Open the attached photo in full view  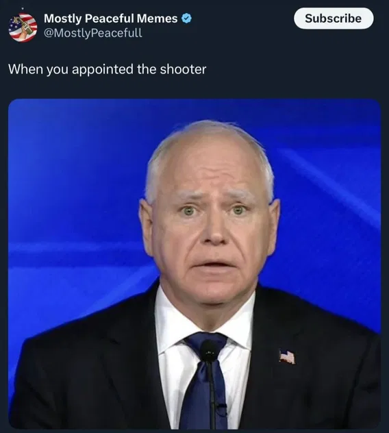coord(194,264)
